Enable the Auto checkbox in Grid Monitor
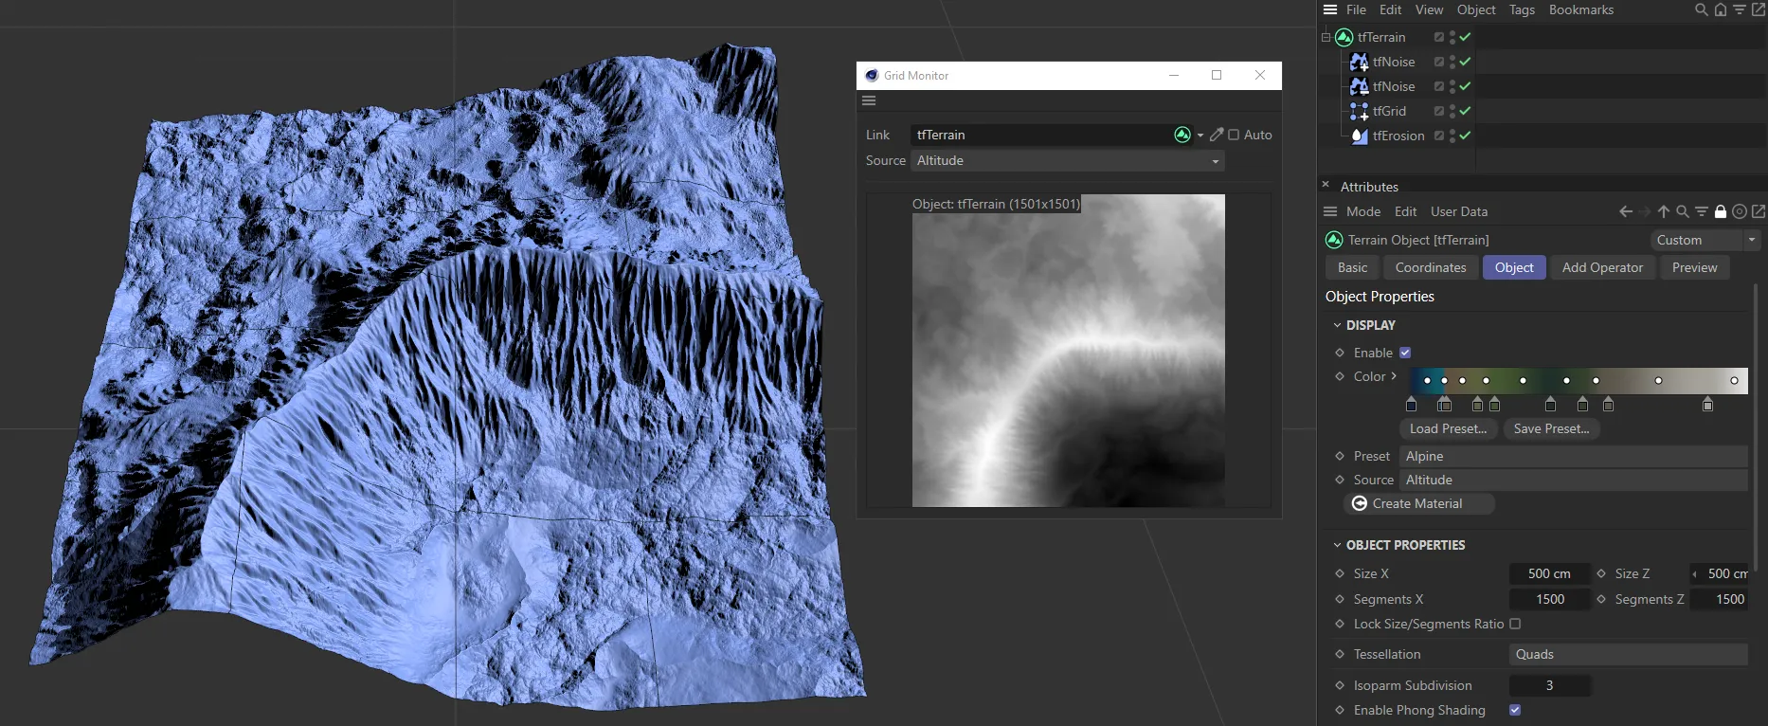 1234,135
